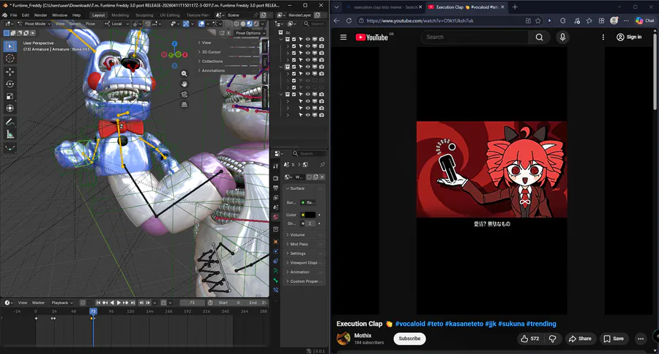This screenshot has height=354, width=659.
Task: Switch to the Modeling workspace tab
Action: pyautogui.click(x=120, y=15)
